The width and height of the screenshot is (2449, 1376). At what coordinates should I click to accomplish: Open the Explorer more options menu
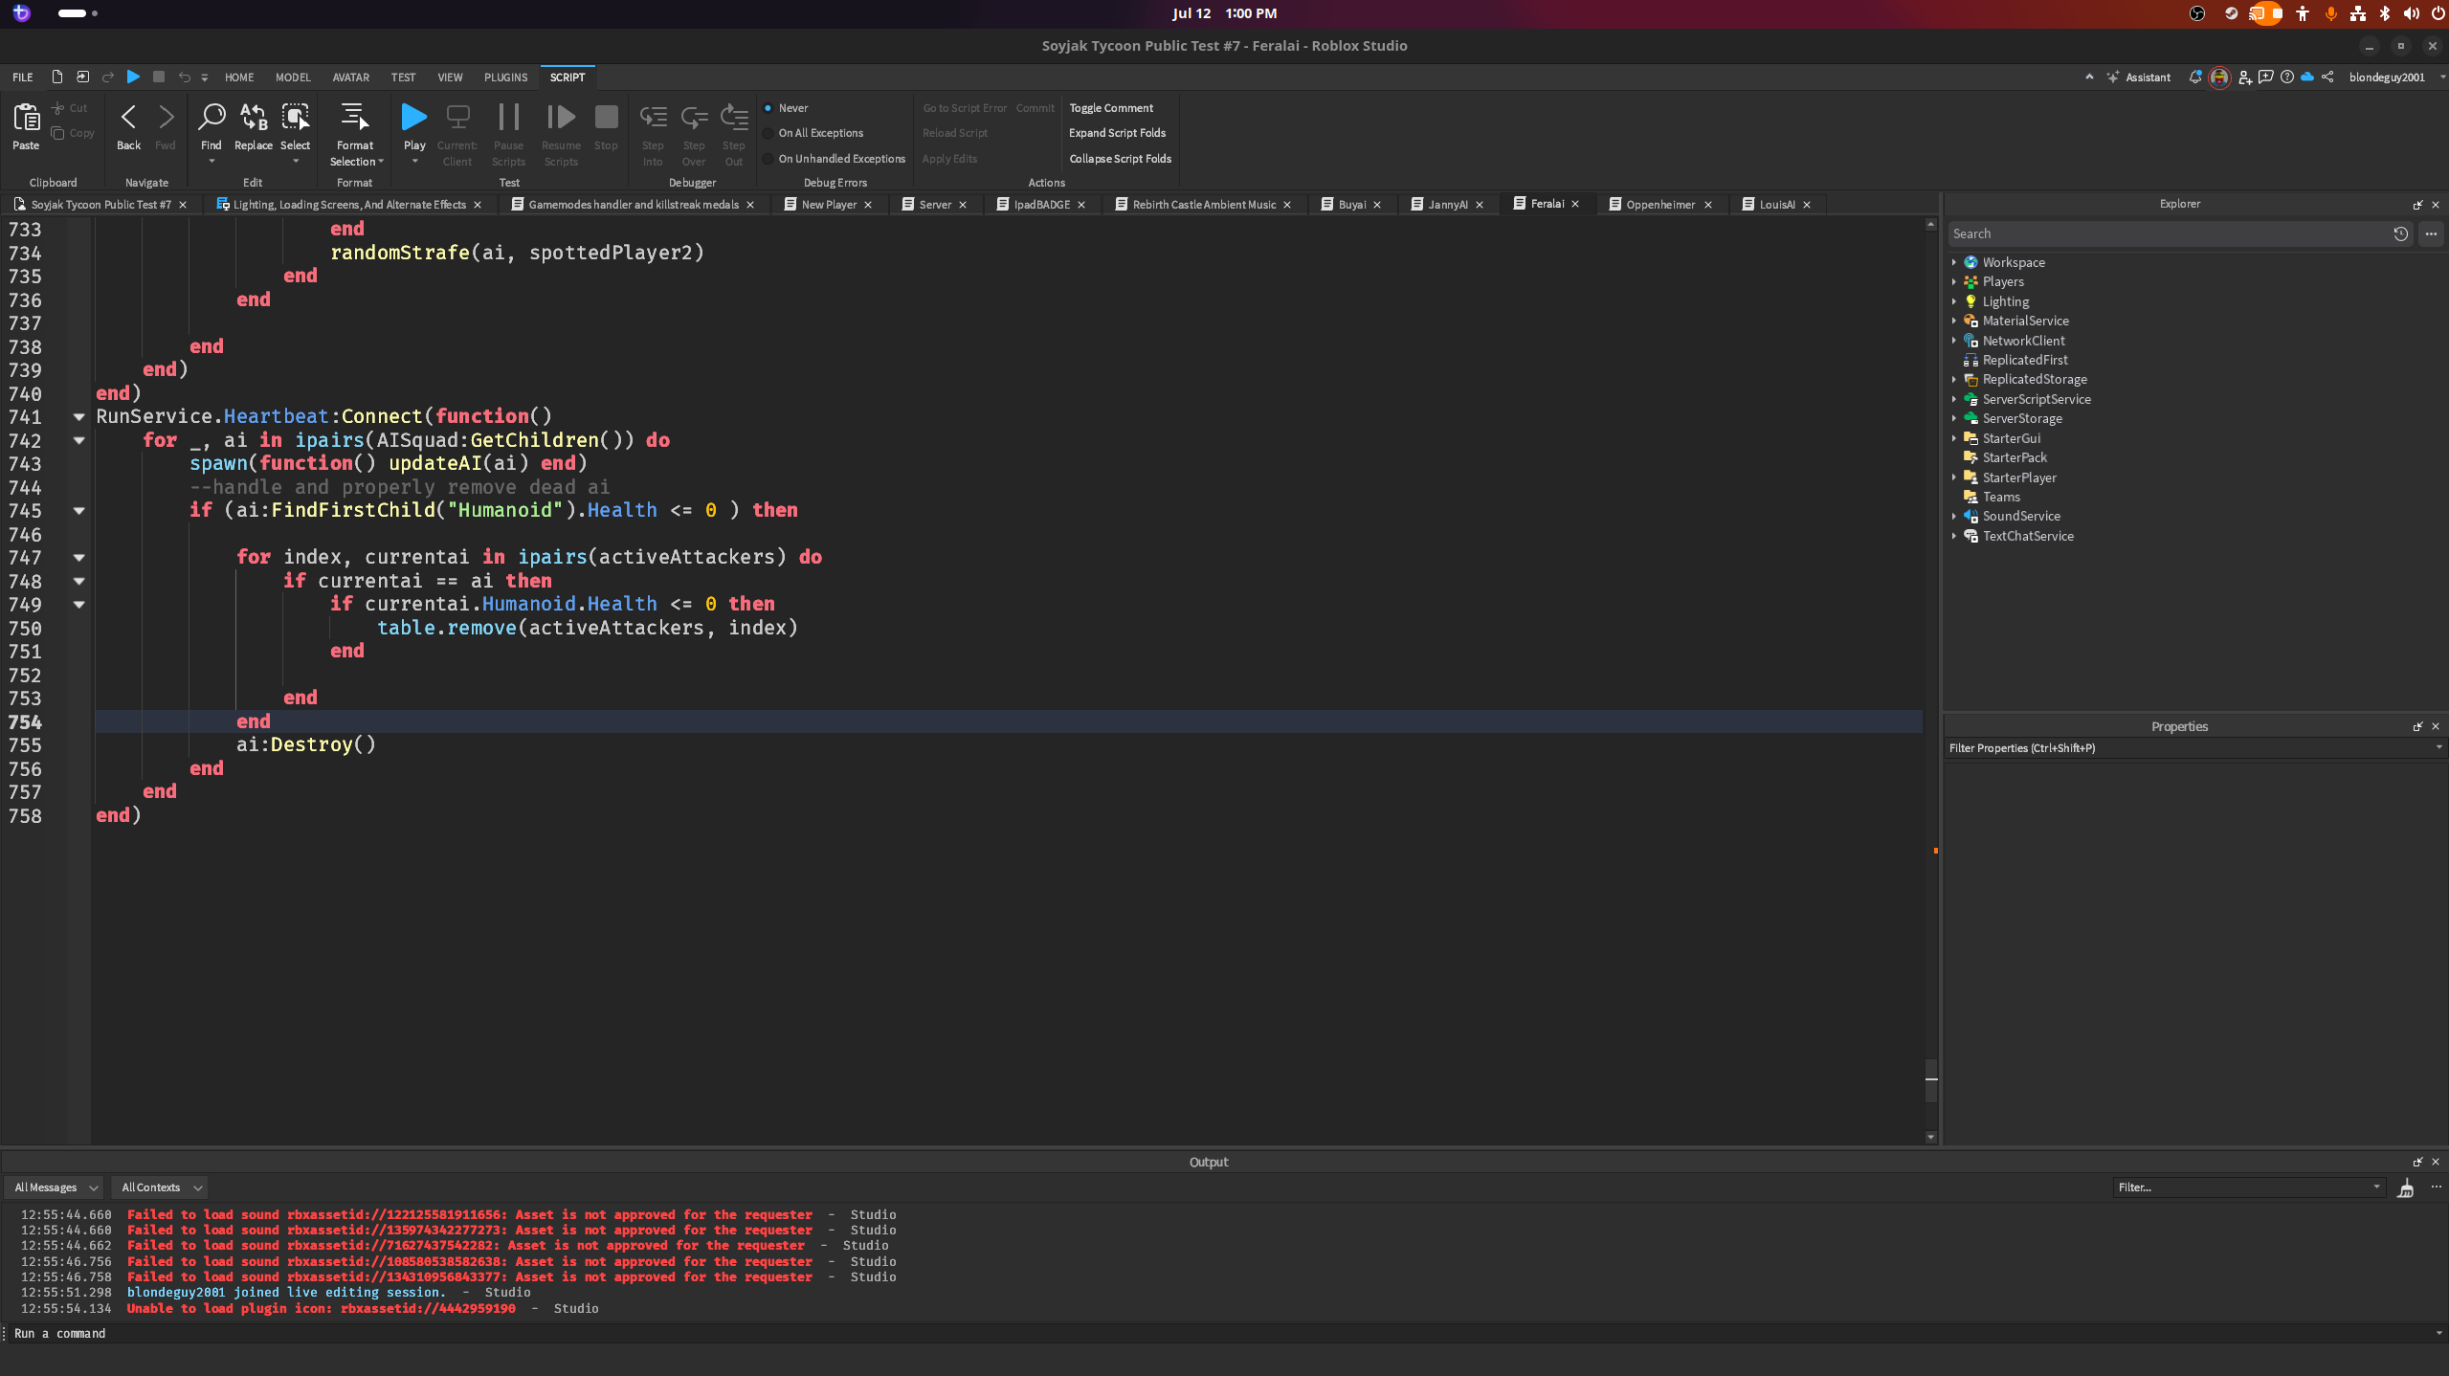coord(2431,233)
